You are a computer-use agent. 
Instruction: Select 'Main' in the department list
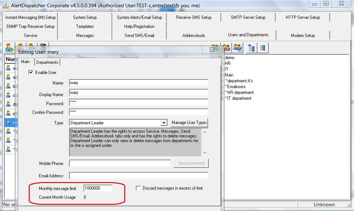(x=229, y=75)
